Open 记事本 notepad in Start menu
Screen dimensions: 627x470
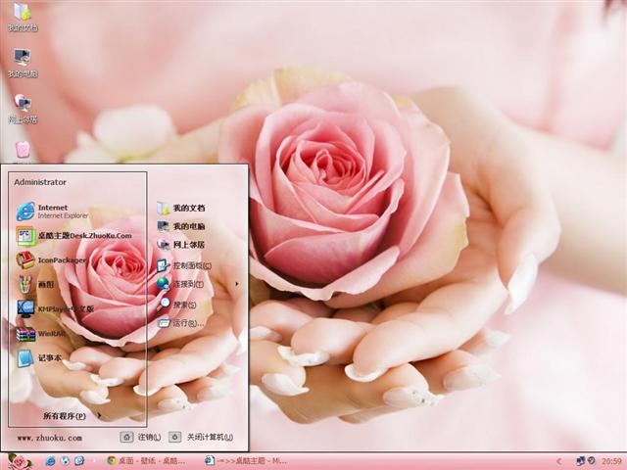(x=39, y=357)
